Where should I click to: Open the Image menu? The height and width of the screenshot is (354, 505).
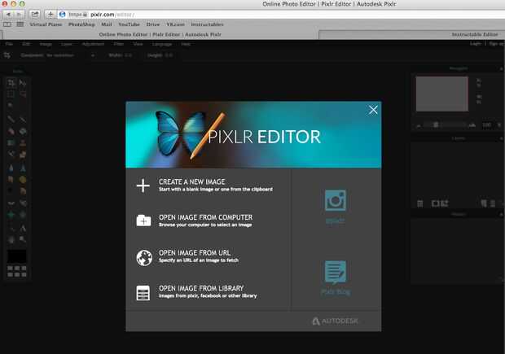(46, 44)
